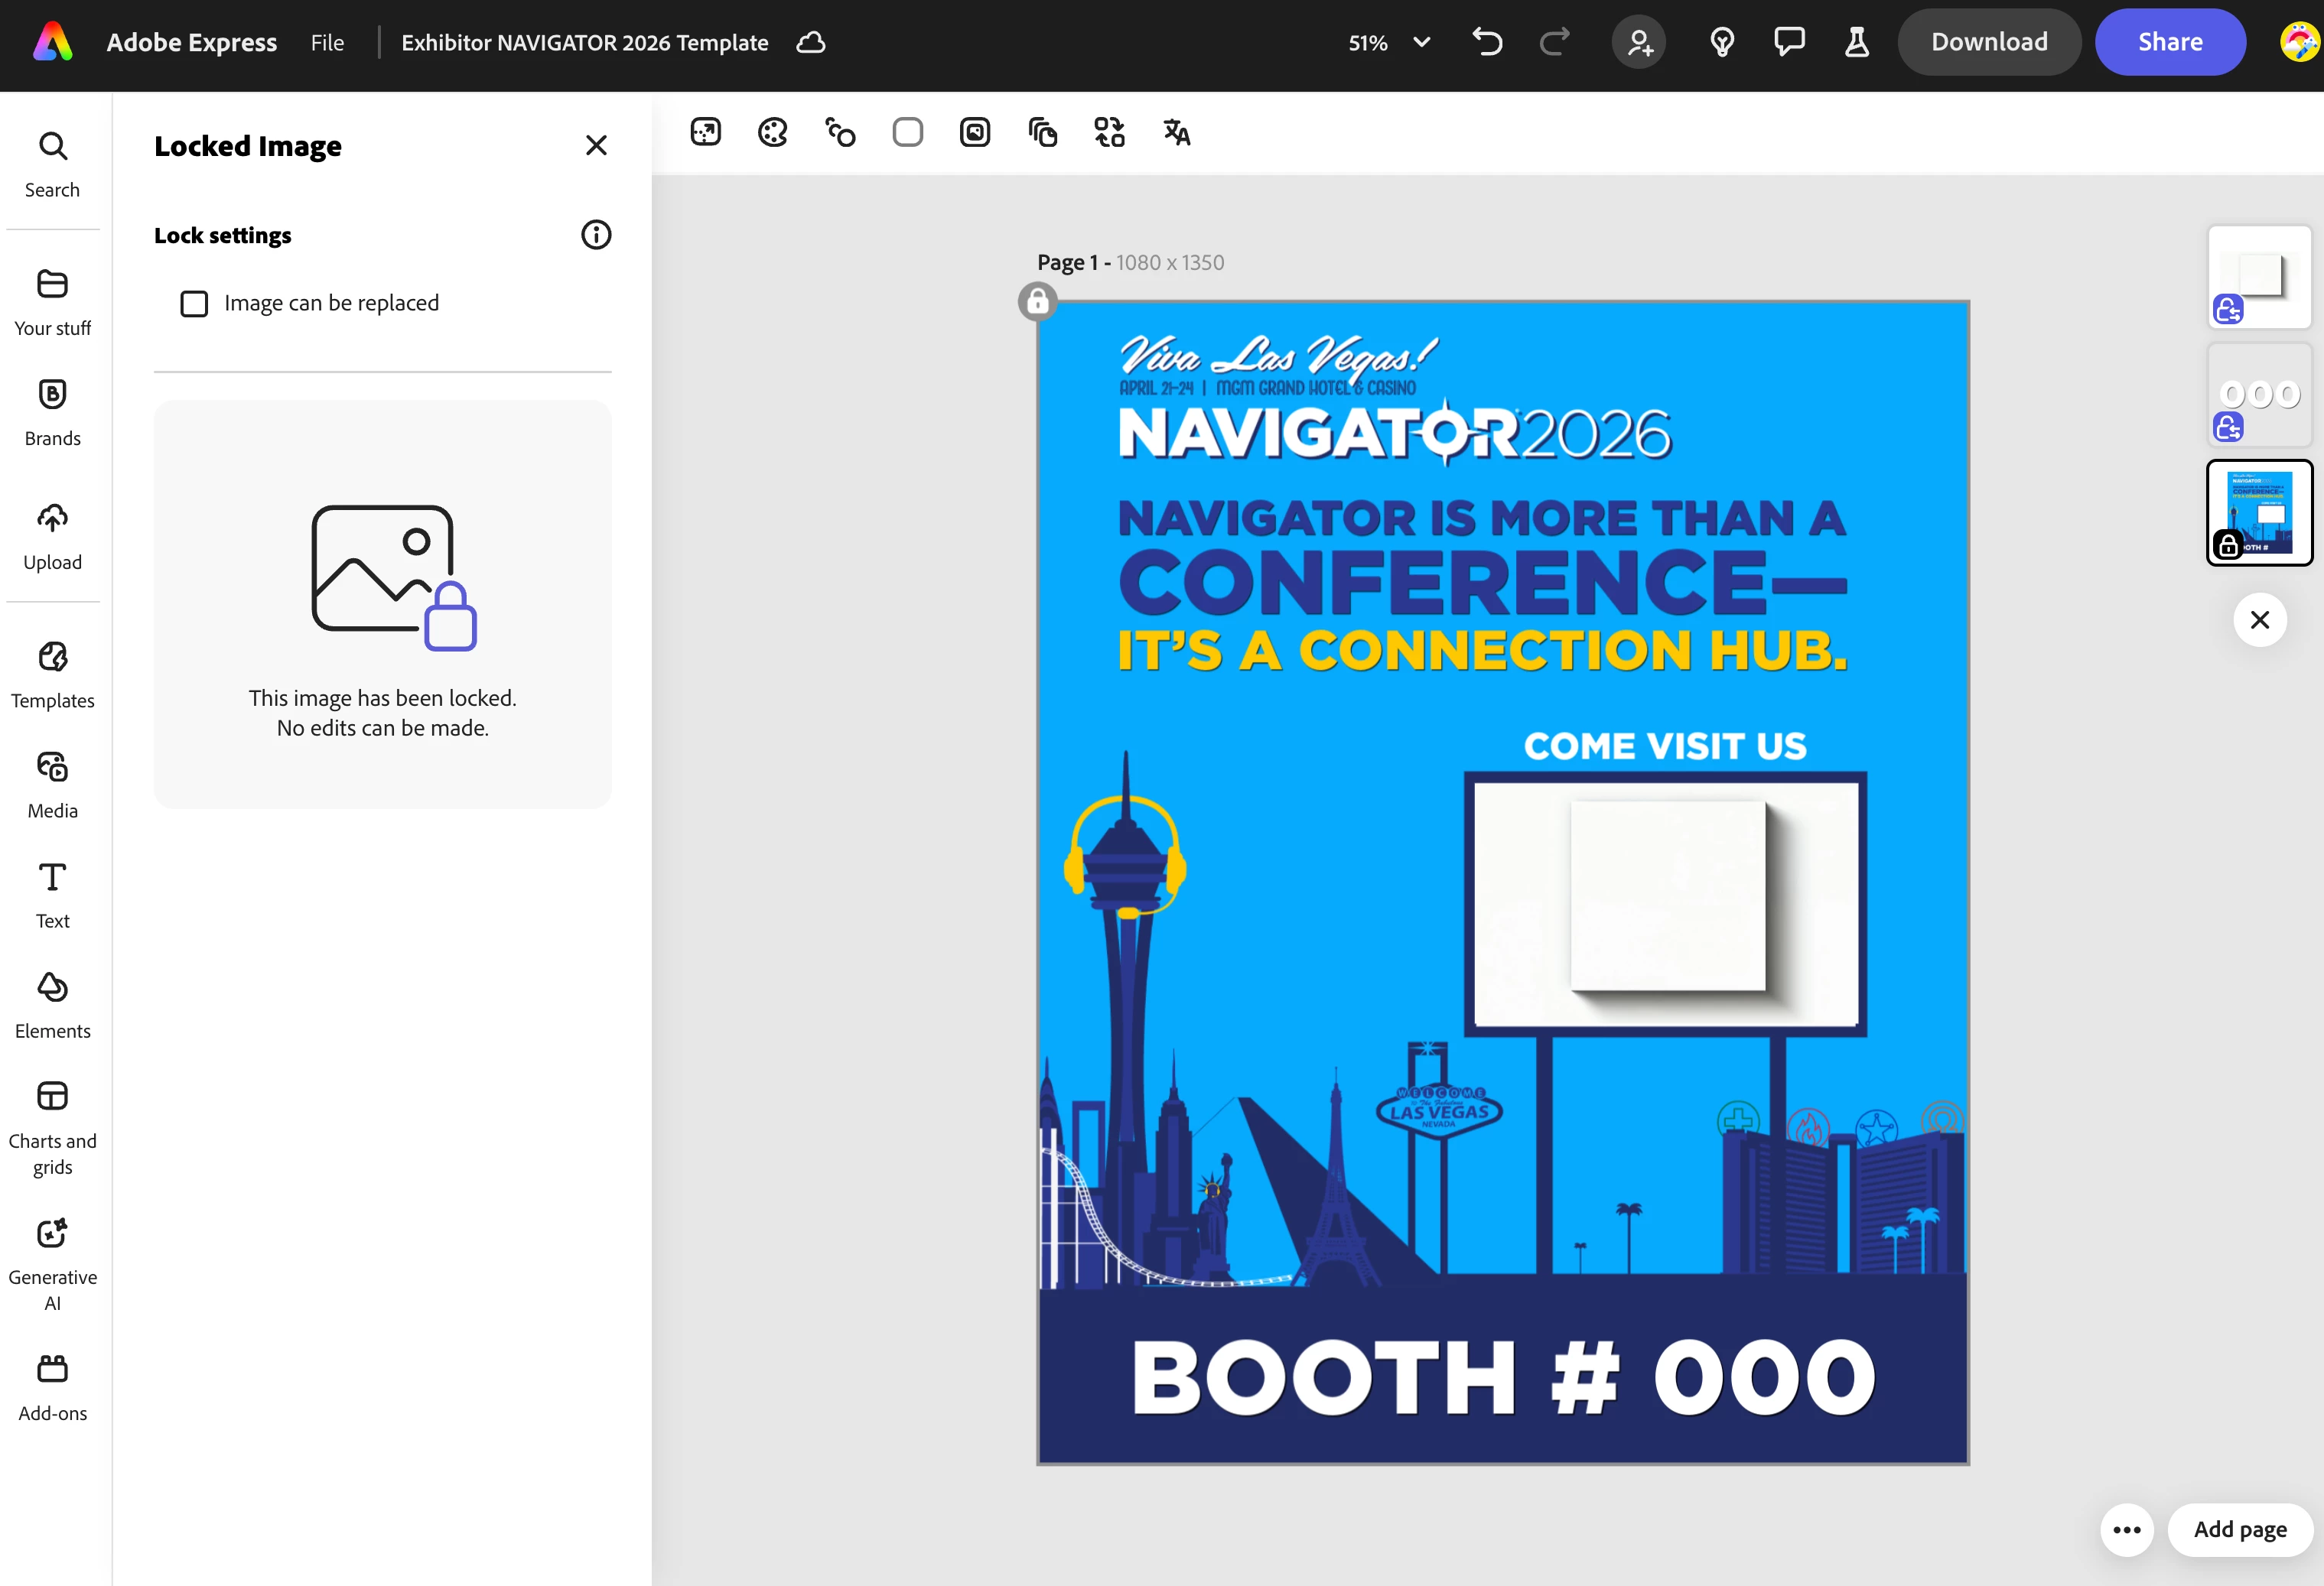Click the padlock badge on the canvas corner

1037,301
